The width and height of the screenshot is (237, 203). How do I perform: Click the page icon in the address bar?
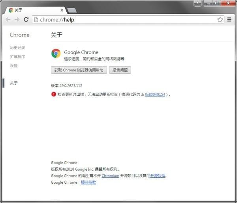tap(36, 20)
